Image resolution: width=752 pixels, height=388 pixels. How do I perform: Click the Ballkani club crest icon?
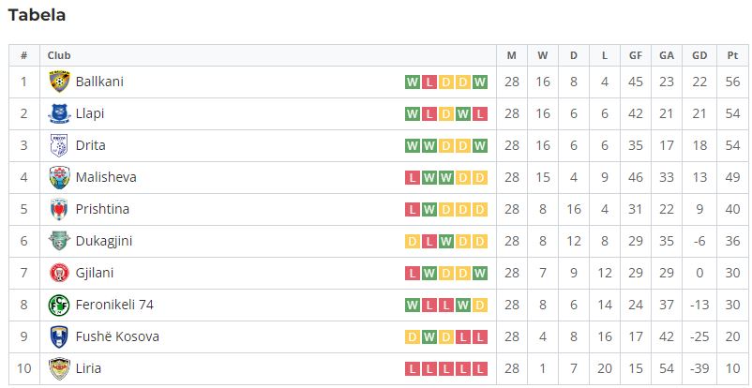point(59,82)
